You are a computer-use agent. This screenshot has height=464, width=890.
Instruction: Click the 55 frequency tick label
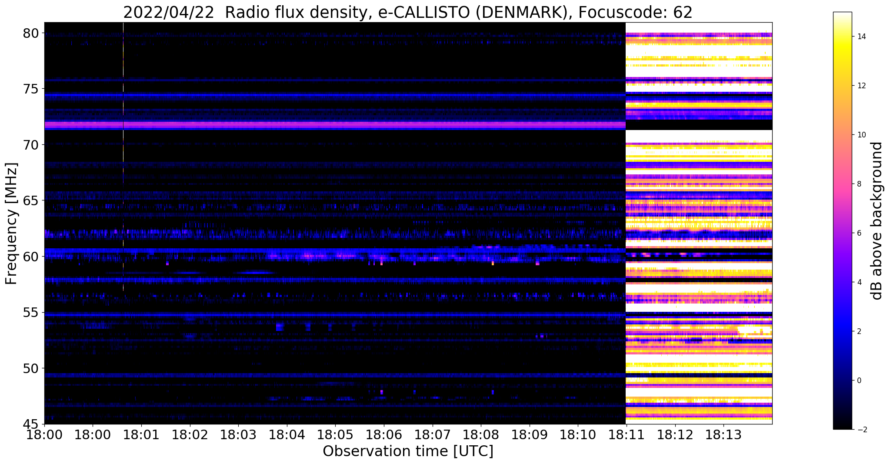coord(31,313)
